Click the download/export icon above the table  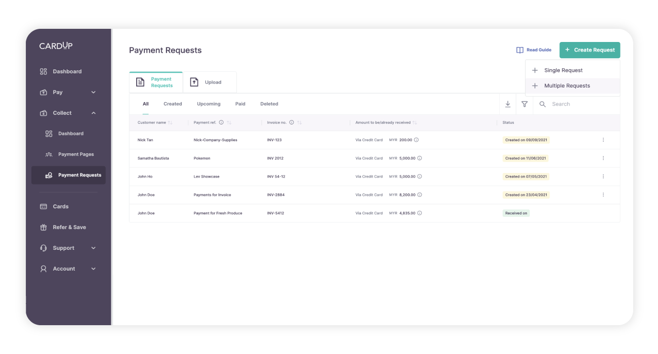coord(508,104)
